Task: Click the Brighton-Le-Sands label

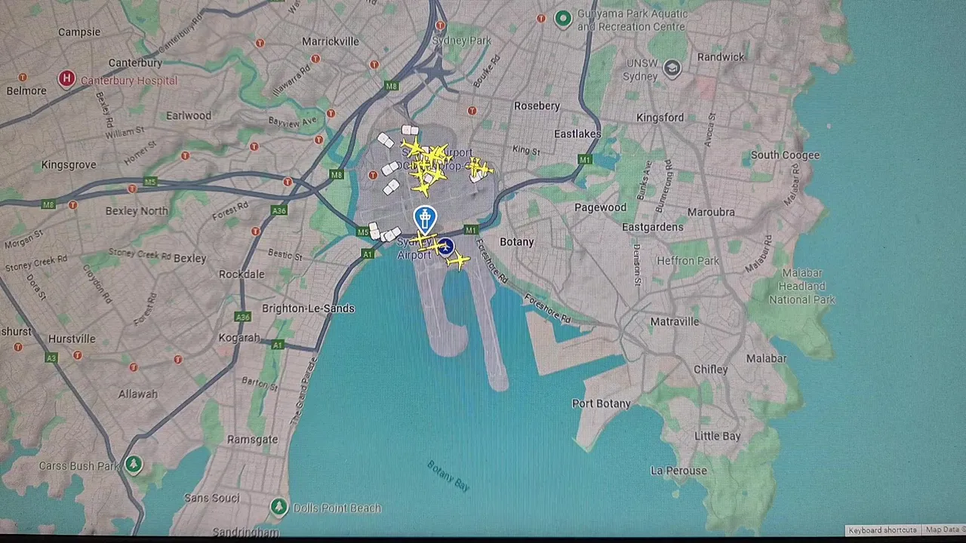Action: 308,308
